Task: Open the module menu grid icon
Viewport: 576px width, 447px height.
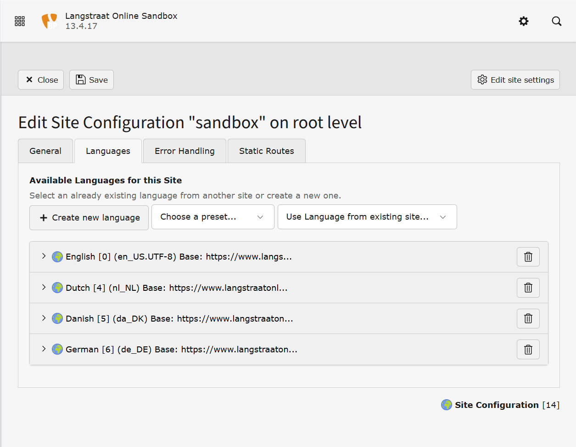Action: (20, 21)
